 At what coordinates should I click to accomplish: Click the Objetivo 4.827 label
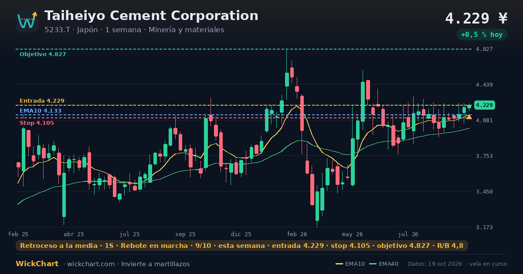43,54
